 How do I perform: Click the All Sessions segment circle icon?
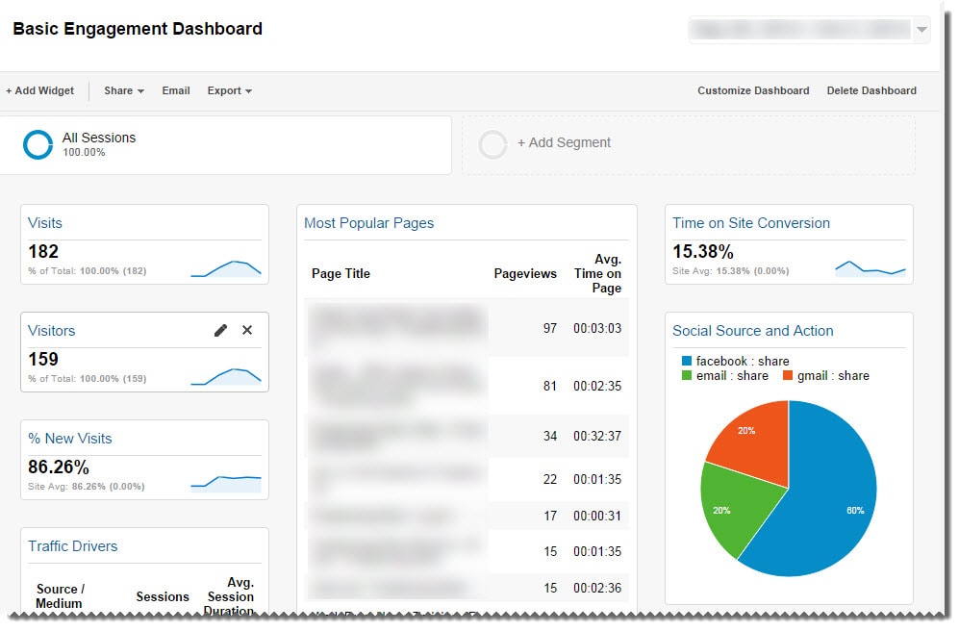38,145
